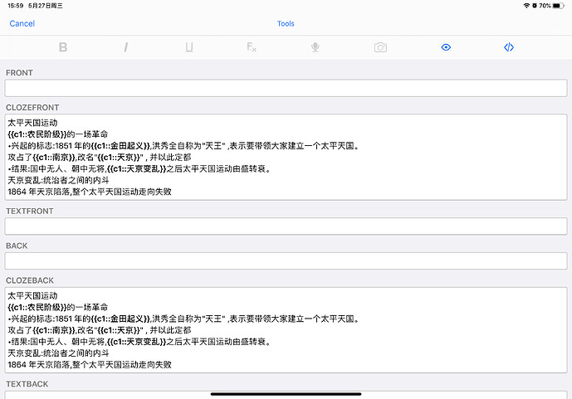Toggle the eye preview icon

pos(446,47)
